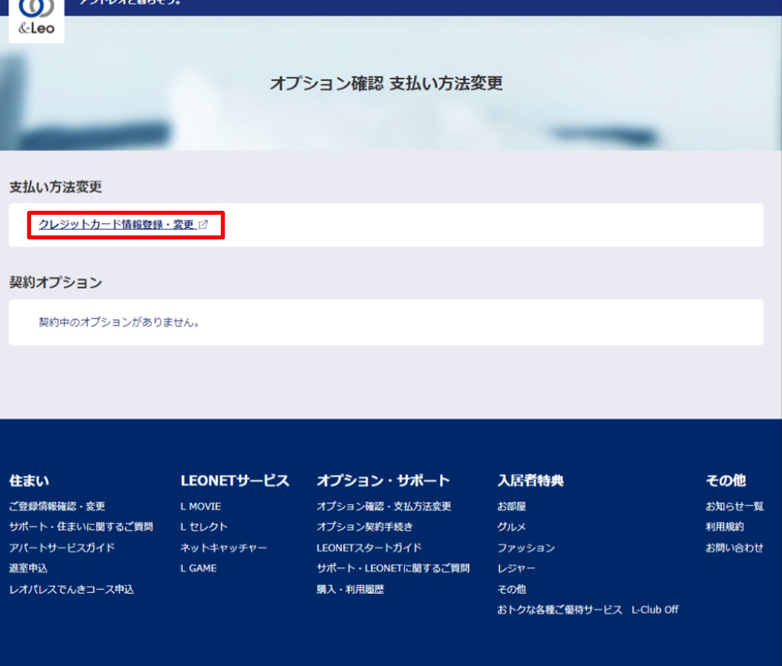782x666 pixels.
Task: Open オプション契約手続き link
Action: [x=364, y=527]
